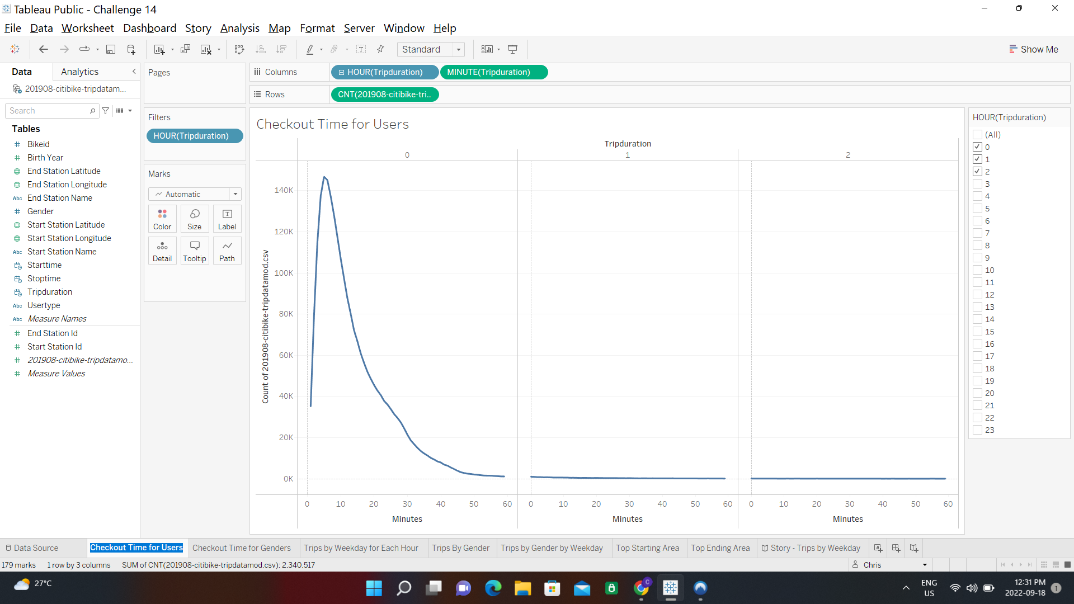Open presentation mode

(x=513, y=49)
